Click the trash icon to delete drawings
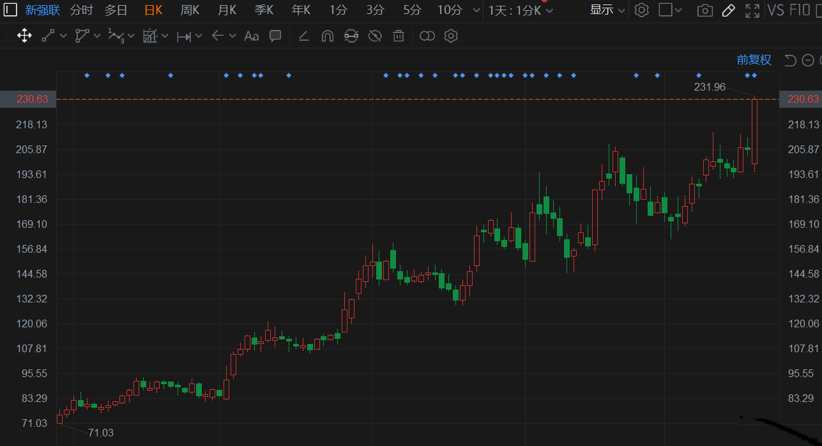Screen dimensions: 822x446 pos(399,36)
